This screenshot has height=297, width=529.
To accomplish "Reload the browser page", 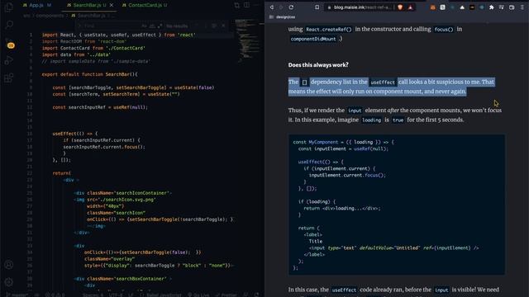I will 291,7.
